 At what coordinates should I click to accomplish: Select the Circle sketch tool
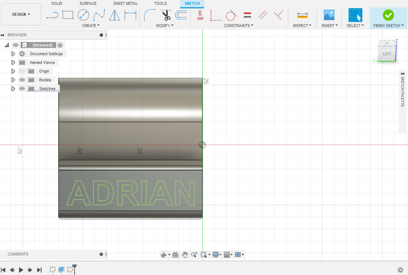[84, 15]
